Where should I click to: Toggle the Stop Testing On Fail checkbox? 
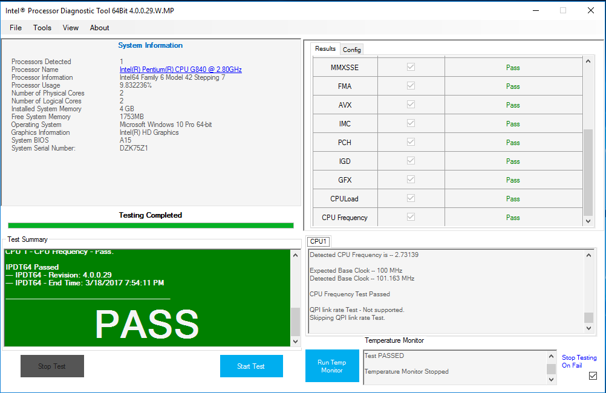(x=593, y=376)
